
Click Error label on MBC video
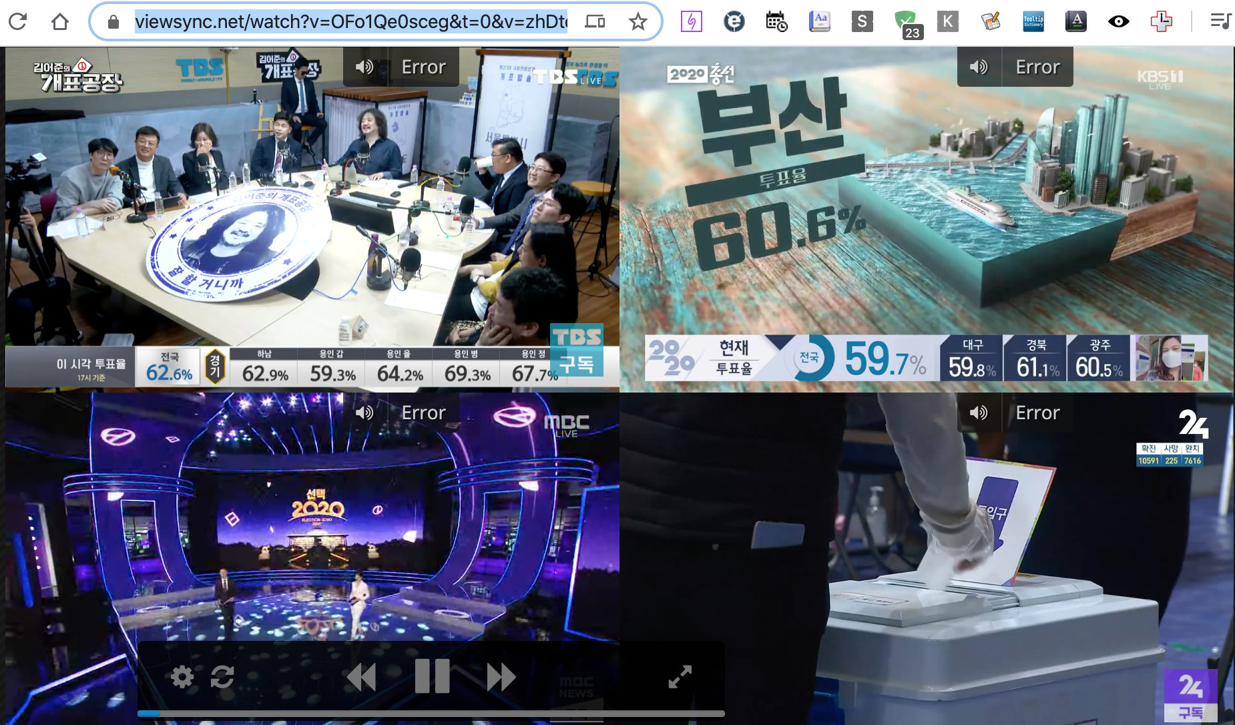pyautogui.click(x=423, y=413)
